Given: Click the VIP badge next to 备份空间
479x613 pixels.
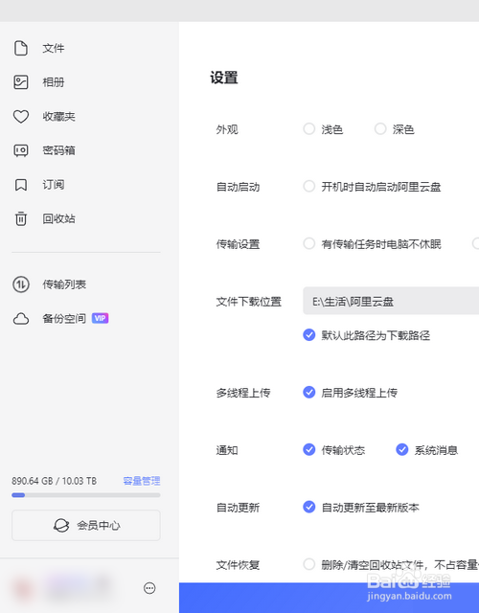Looking at the screenshot, I should point(100,318).
